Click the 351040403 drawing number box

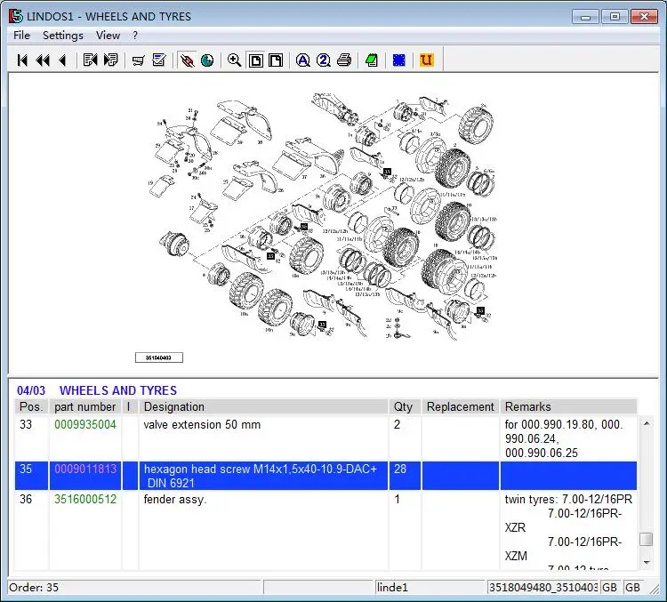[x=158, y=357]
